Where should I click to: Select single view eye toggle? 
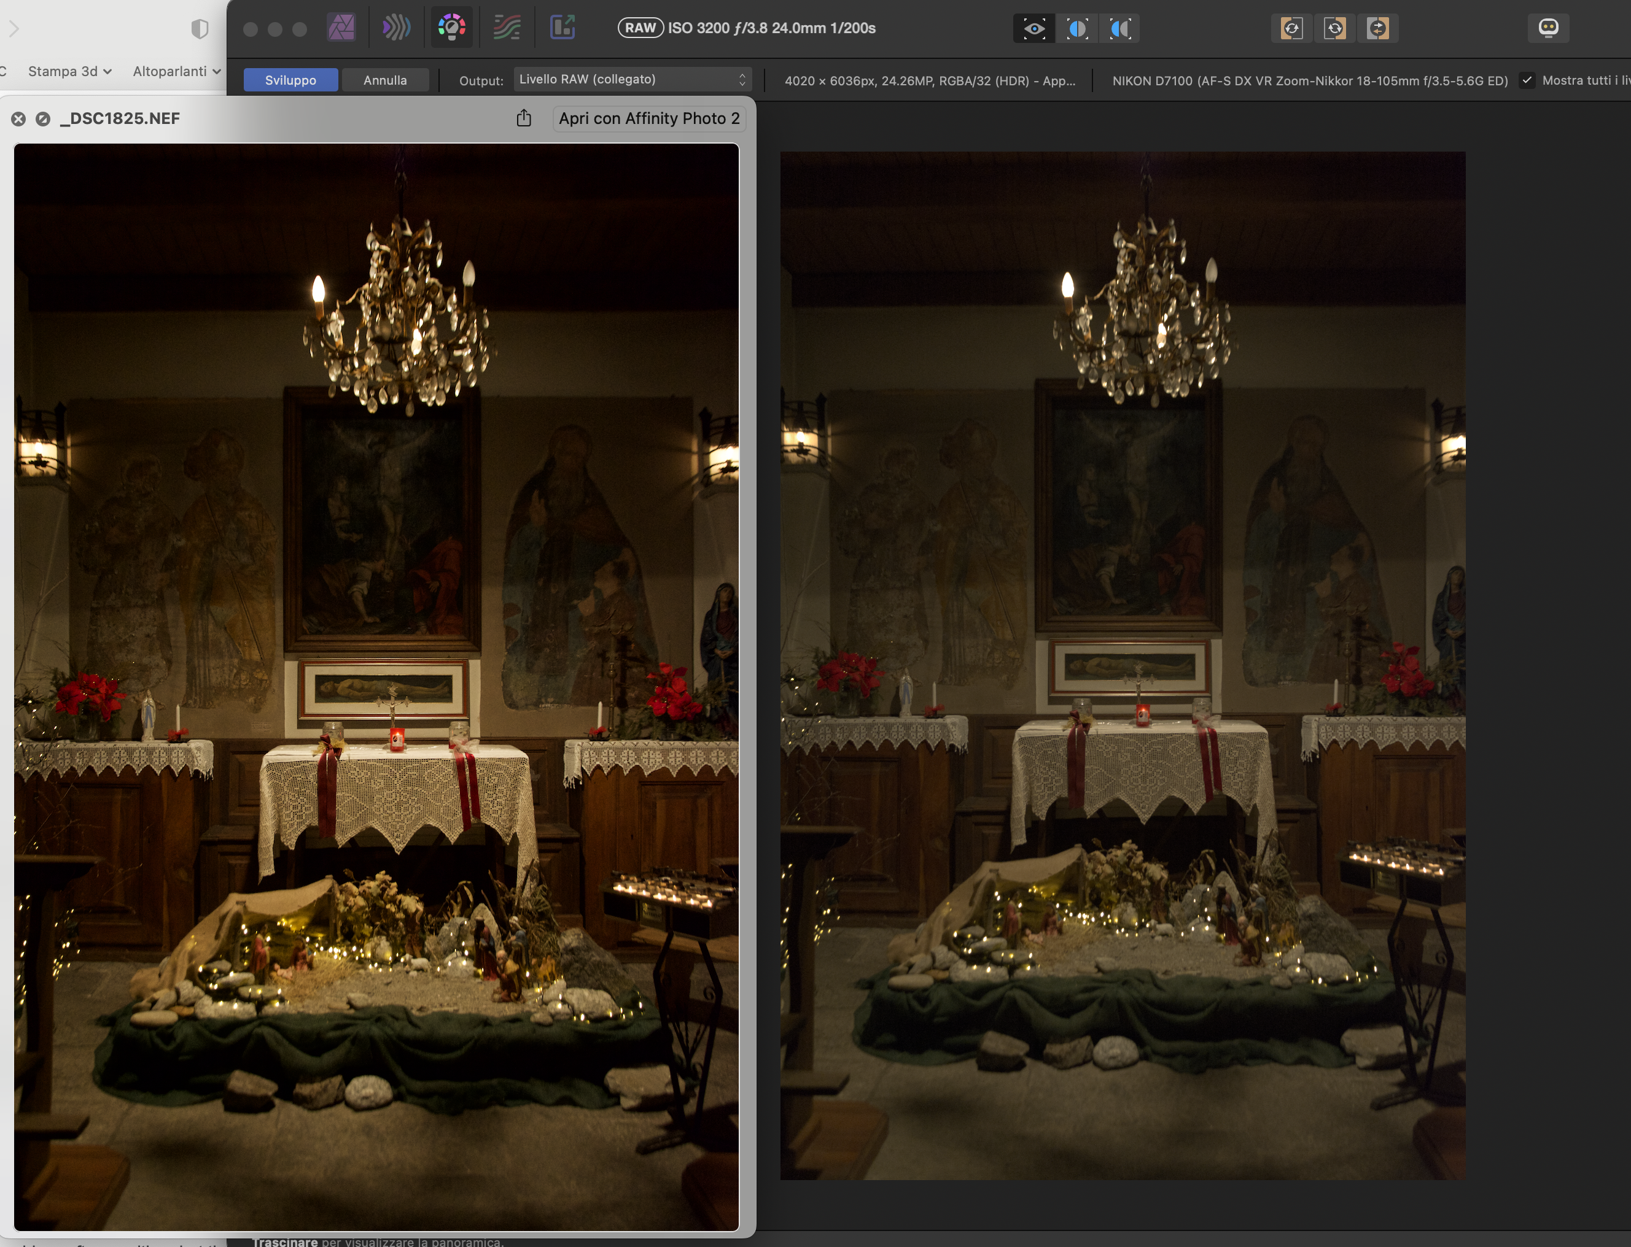[x=1034, y=28]
